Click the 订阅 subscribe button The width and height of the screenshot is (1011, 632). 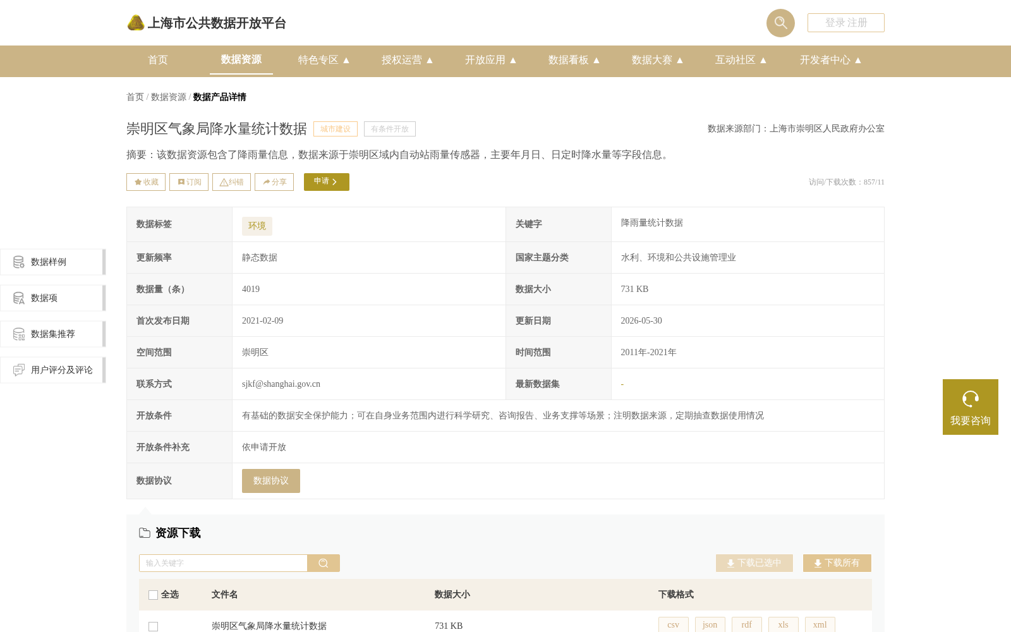click(189, 182)
